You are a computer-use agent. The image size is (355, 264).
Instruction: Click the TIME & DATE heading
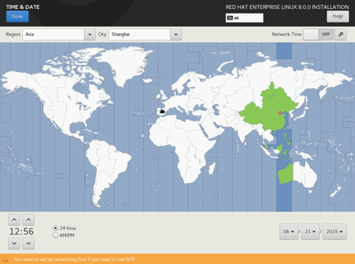tap(23, 7)
